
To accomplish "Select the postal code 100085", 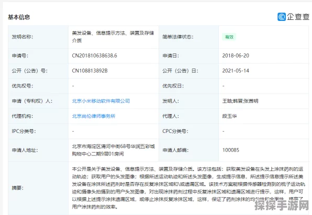I will (x=231, y=150).
